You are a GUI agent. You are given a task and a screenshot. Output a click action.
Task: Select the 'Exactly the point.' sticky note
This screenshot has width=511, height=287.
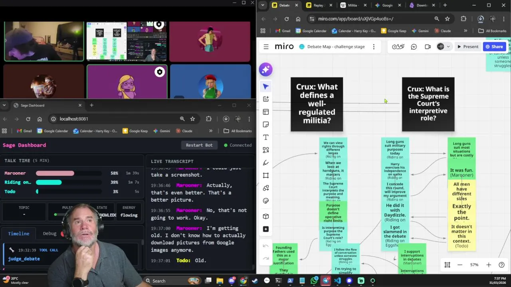coord(461,212)
